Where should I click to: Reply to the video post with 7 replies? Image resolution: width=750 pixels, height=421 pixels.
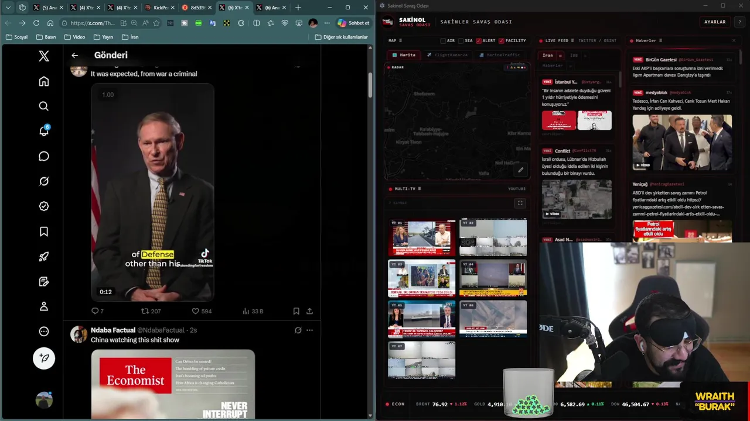click(x=98, y=311)
